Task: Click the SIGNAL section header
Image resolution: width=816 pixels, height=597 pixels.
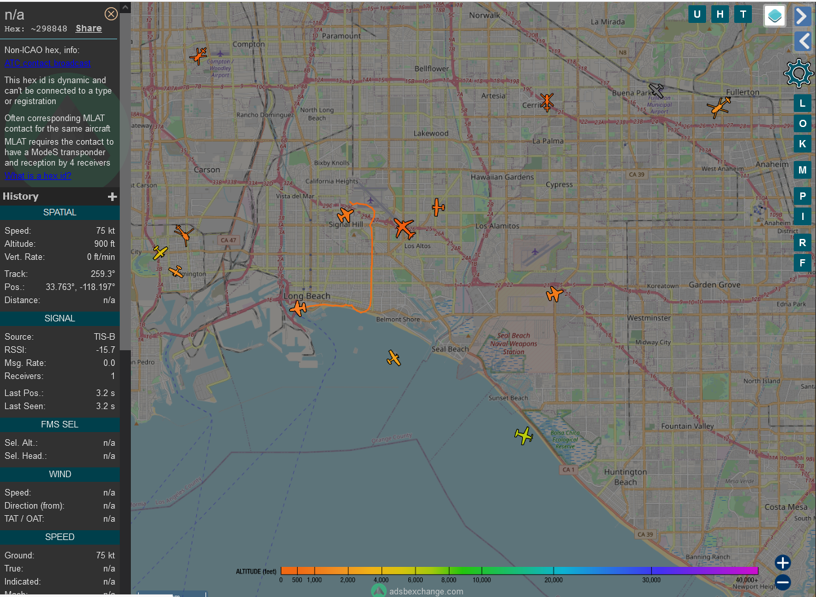Action: pyautogui.click(x=60, y=318)
